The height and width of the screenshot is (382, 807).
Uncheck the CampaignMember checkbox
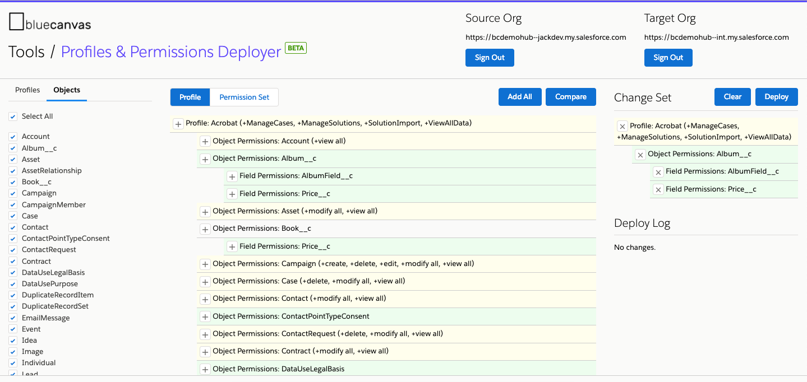coord(13,204)
